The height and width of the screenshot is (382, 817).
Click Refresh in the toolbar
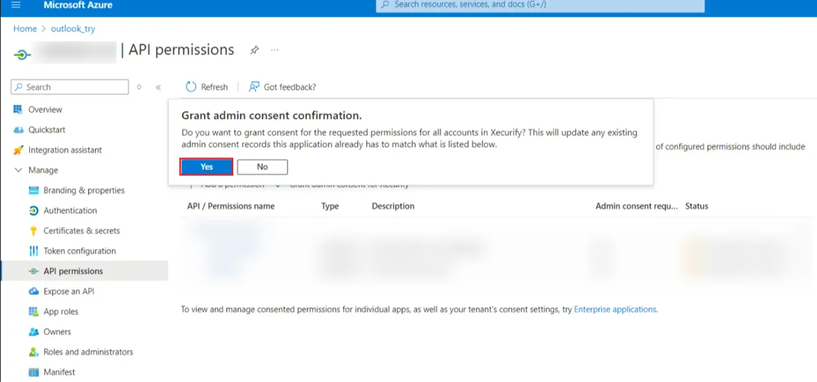[x=207, y=87]
